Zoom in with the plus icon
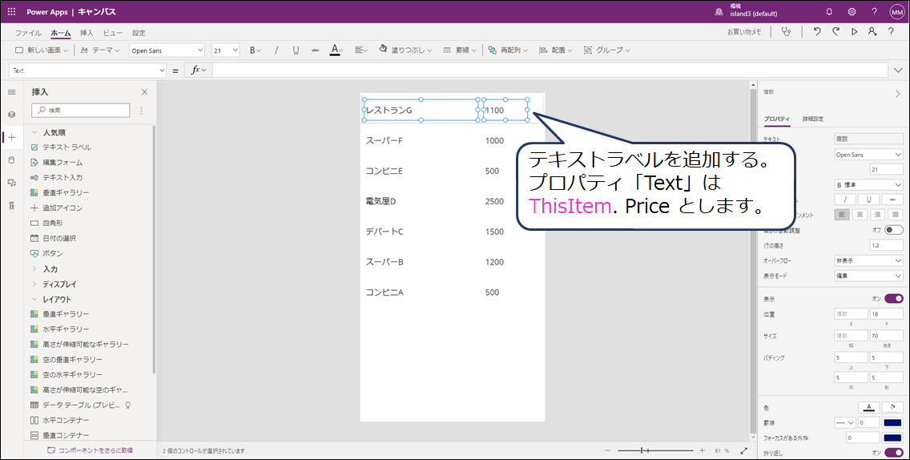Viewport: 910px width, 460px height. (703, 450)
